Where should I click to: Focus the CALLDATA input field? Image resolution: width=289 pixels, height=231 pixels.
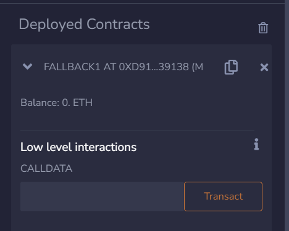click(x=102, y=197)
